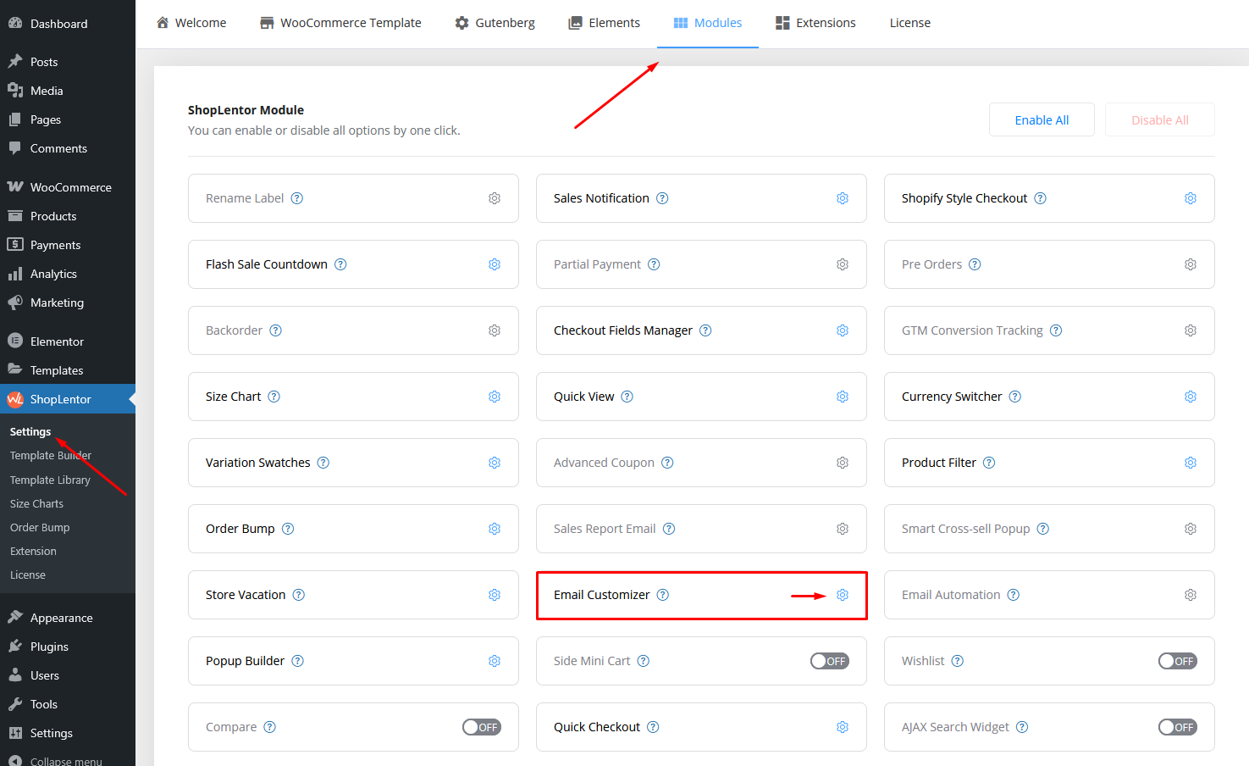Click help icon beside Product Filter
Viewport: 1249px width, 766px height.
(989, 463)
